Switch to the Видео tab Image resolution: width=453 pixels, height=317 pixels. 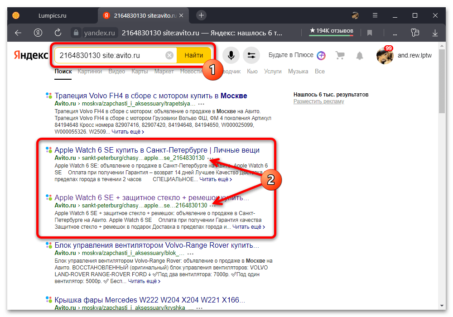(116, 71)
